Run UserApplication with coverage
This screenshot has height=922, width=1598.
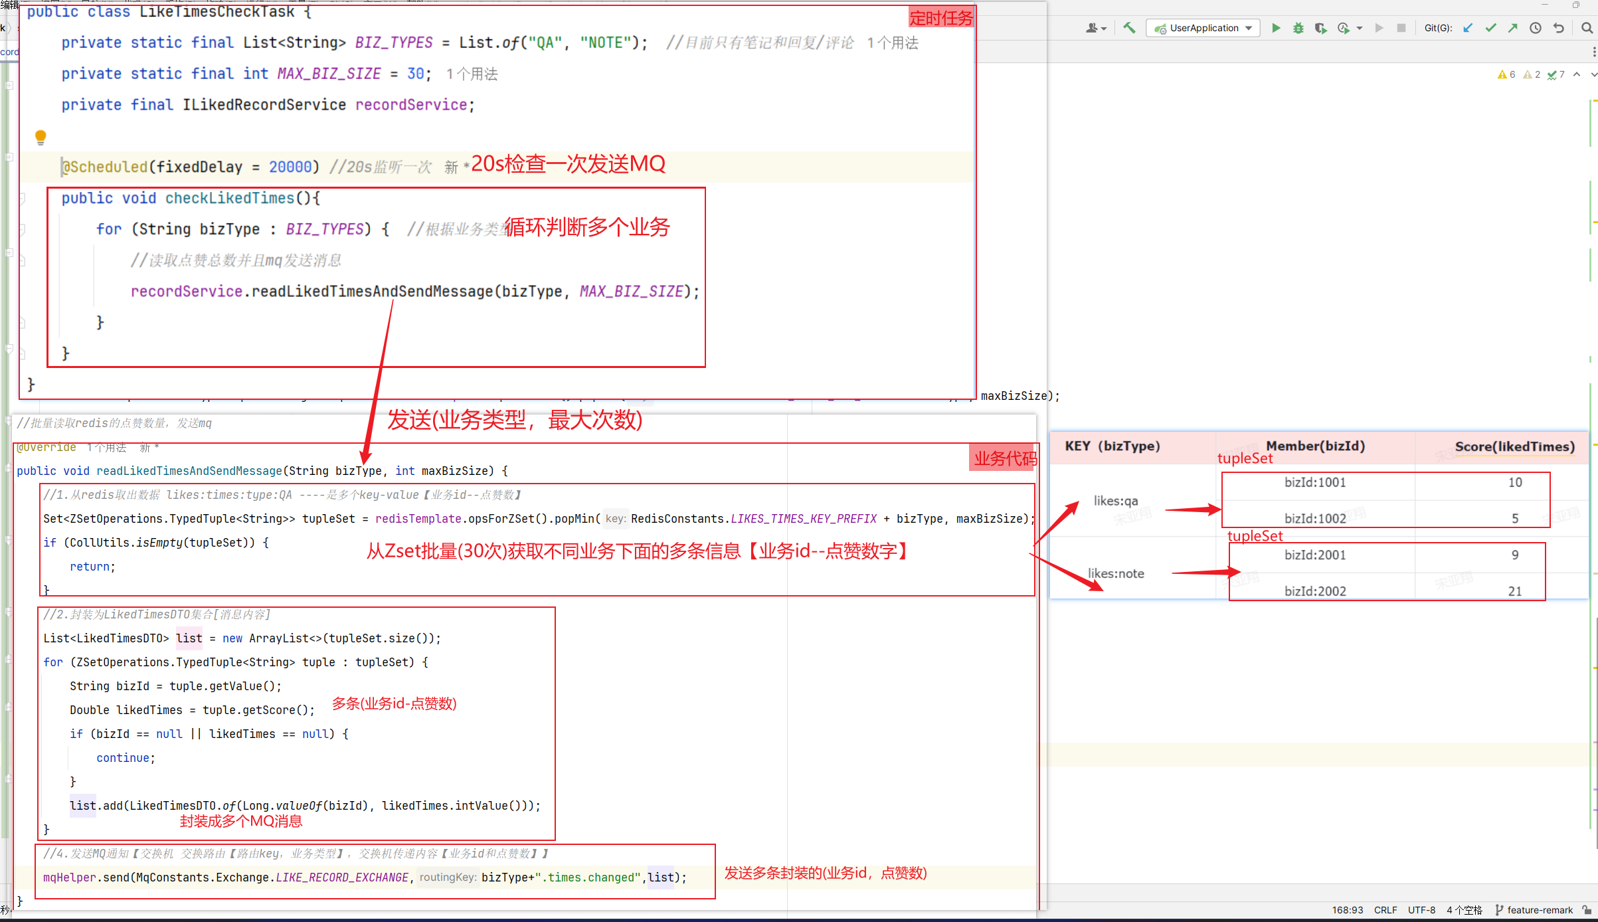tap(1320, 28)
